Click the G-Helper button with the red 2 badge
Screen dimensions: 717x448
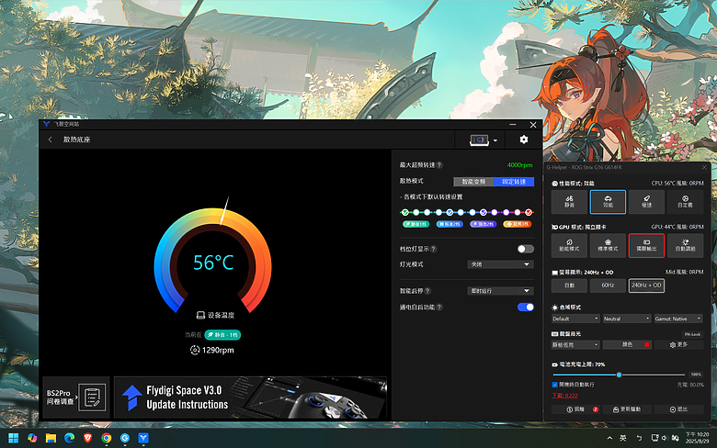pyautogui.click(x=575, y=409)
